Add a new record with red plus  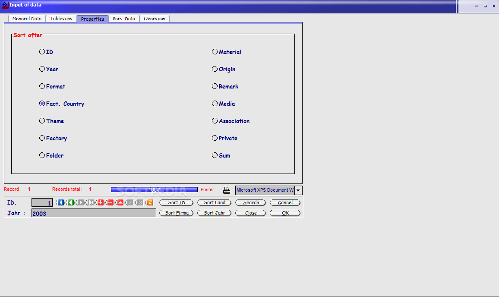(100, 202)
